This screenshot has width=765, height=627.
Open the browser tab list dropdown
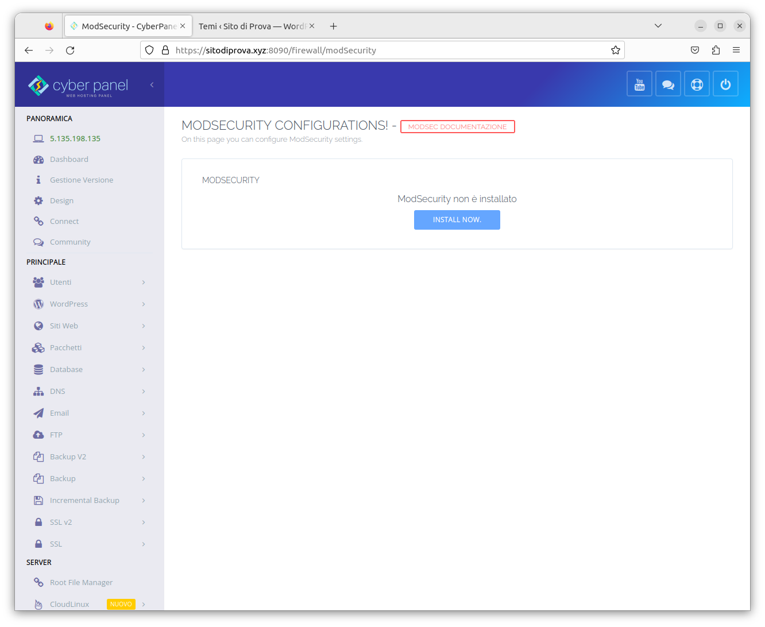[658, 26]
